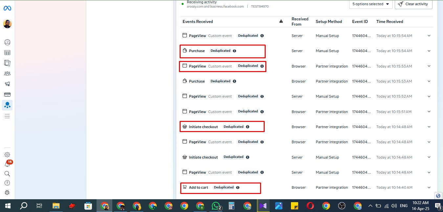
Task: Open the Billing credit card icon in sidebar
Action: (x=7, y=94)
